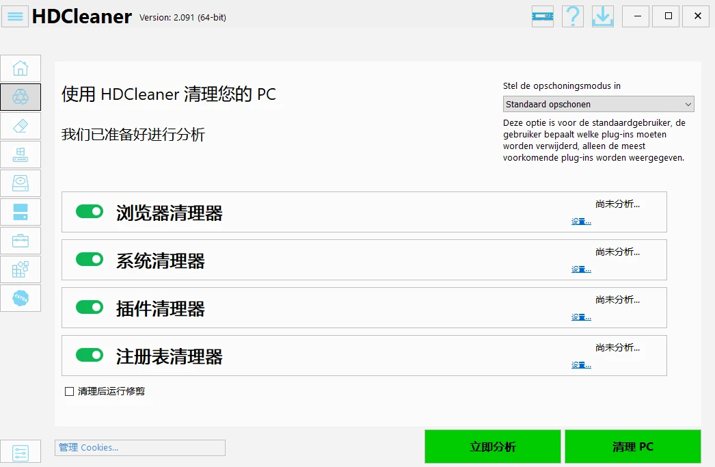Start cleaning with the 清理 PC button
715x467 pixels.
coord(632,446)
